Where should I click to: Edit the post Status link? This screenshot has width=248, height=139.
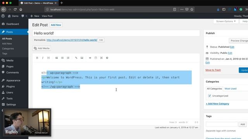232,47
